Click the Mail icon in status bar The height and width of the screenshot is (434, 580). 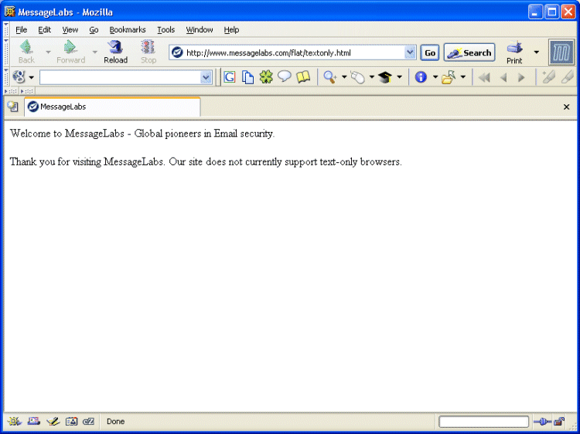click(33, 421)
